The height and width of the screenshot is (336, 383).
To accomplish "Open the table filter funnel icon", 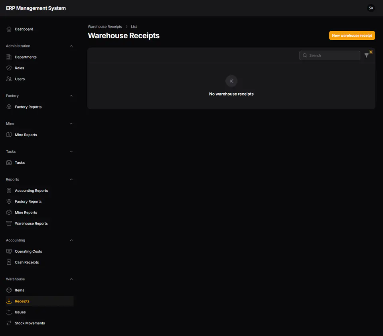I will pyautogui.click(x=366, y=55).
